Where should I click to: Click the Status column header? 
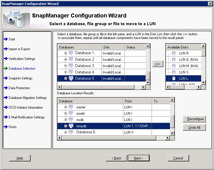click(x=135, y=47)
